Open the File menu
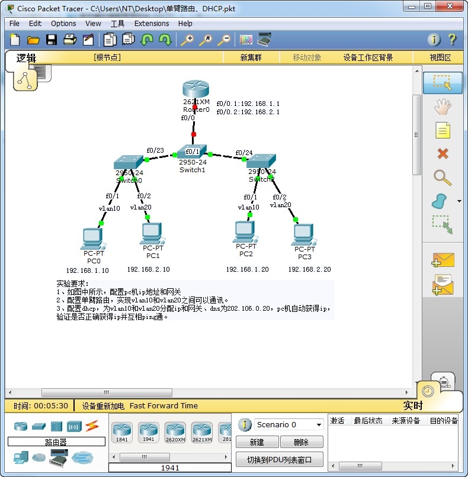This screenshot has width=468, height=477. pyautogui.click(x=14, y=24)
